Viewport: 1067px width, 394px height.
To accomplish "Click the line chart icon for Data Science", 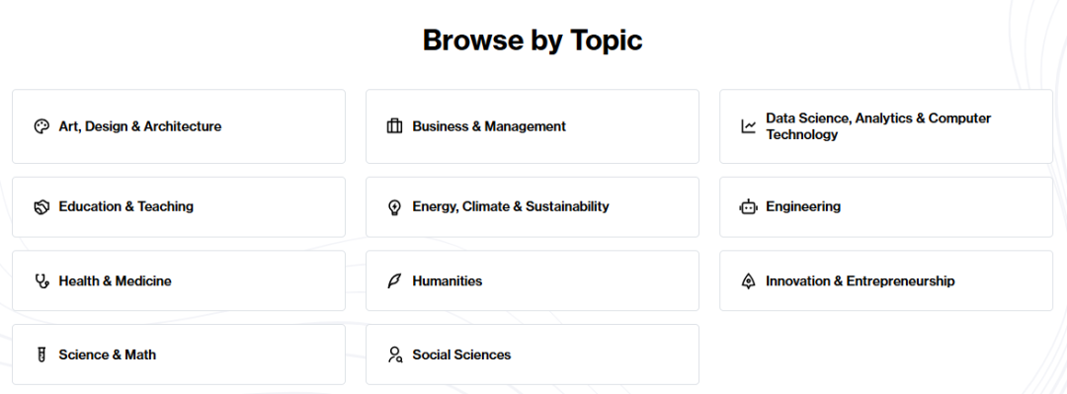I will click(x=749, y=126).
